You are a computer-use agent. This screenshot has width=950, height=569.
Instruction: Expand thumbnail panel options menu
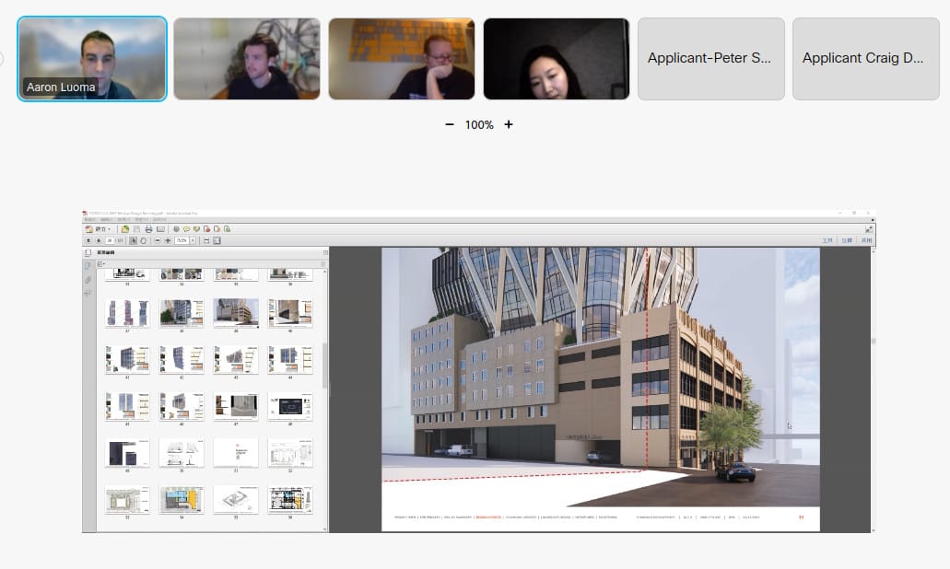(103, 264)
